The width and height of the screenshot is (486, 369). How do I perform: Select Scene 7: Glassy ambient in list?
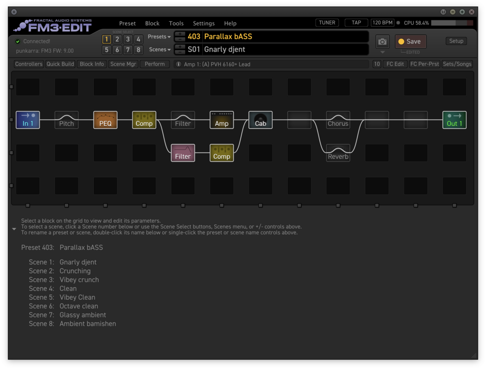click(67, 315)
